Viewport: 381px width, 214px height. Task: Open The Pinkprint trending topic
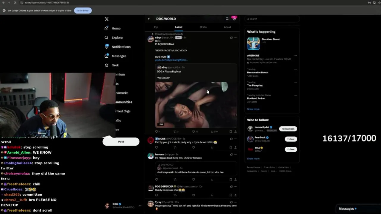click(255, 86)
